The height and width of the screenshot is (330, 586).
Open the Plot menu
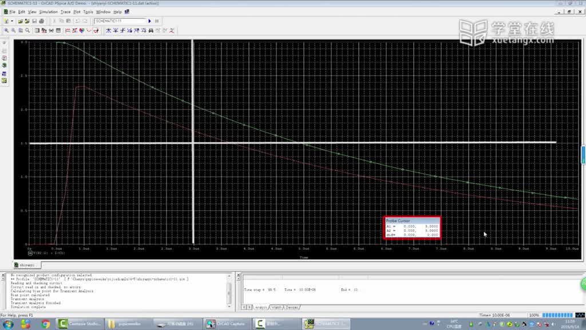(77, 12)
